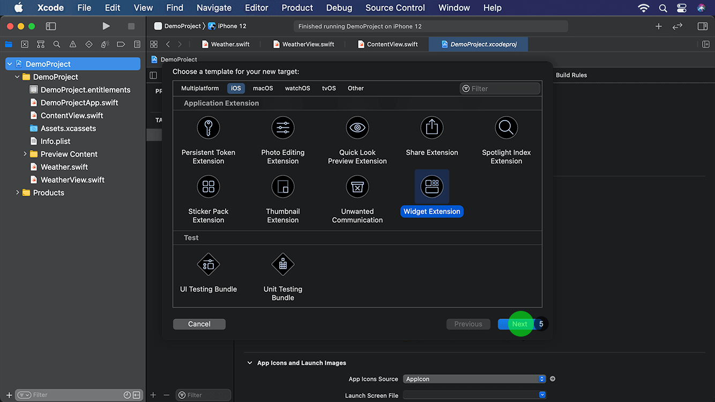
Task: Switch to the macOS platform tab
Action: coord(263,88)
